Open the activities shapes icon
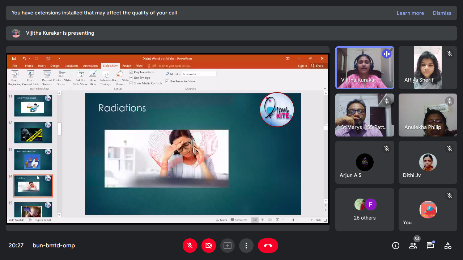Screen dimensions: 463x260 pos(448,246)
